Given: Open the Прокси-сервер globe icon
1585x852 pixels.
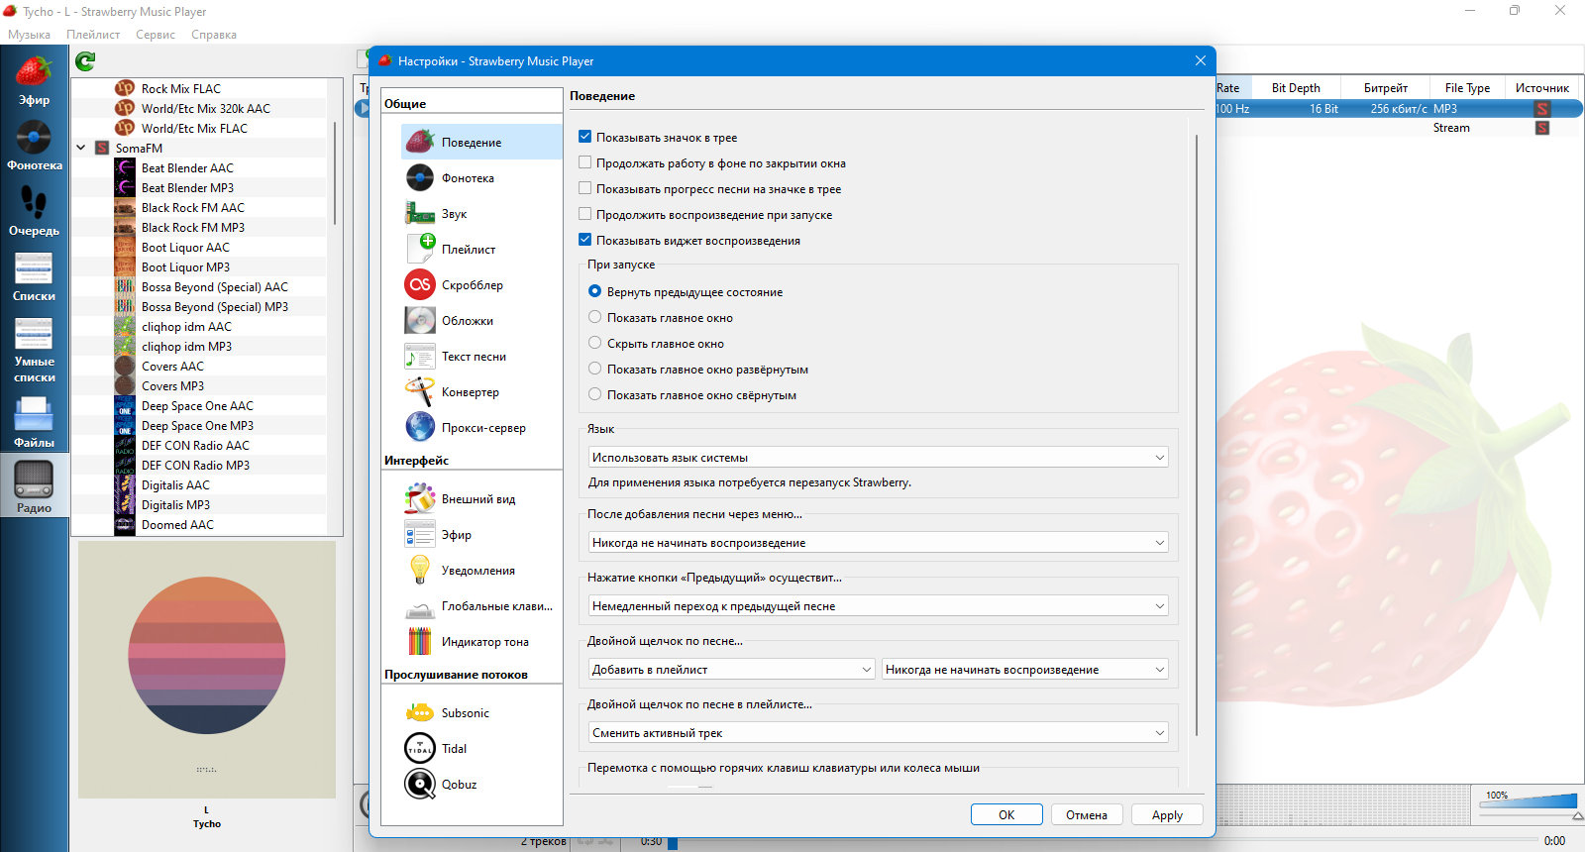Looking at the screenshot, I should point(420,427).
